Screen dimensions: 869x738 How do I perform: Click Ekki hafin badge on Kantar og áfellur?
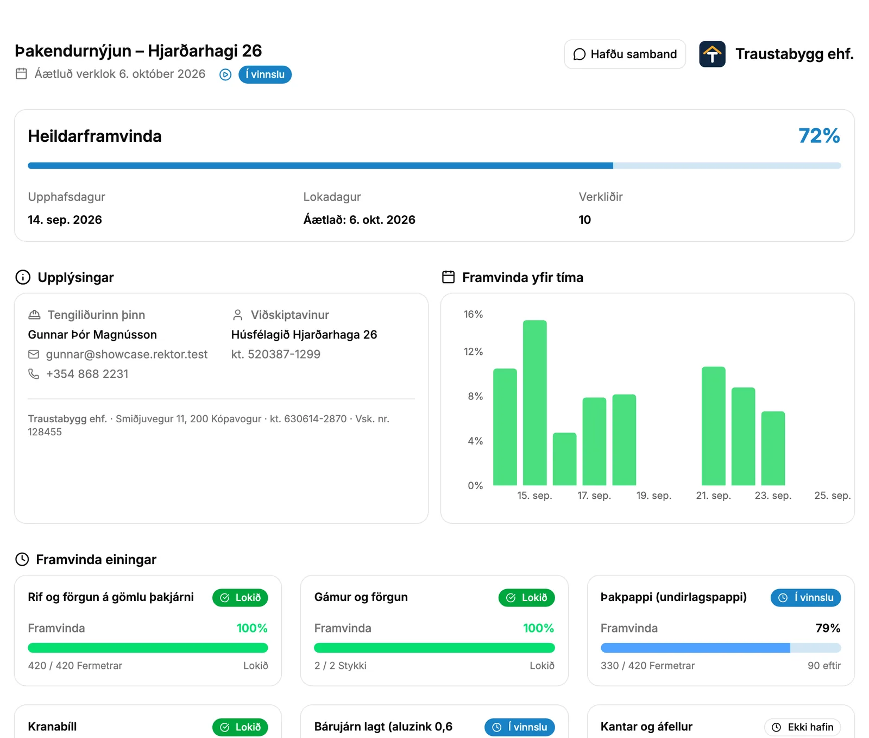[x=803, y=727]
